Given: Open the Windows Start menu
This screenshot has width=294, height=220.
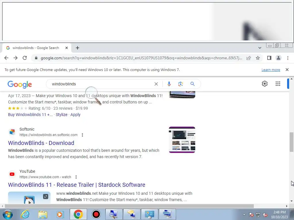Looking at the screenshot, I should tap(7, 214).
